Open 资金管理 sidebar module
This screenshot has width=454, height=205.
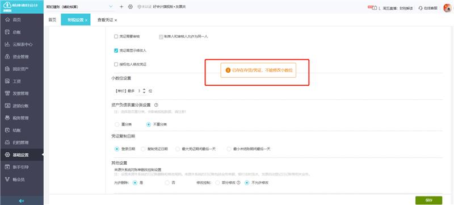pyautogui.click(x=22, y=57)
